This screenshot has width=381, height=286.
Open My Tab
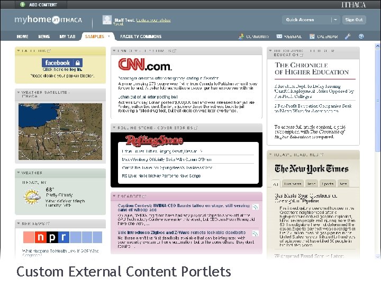67,37
